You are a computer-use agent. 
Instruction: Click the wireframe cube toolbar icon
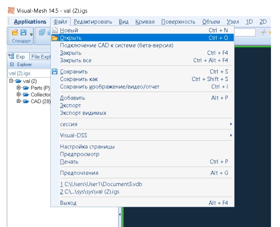point(42,32)
